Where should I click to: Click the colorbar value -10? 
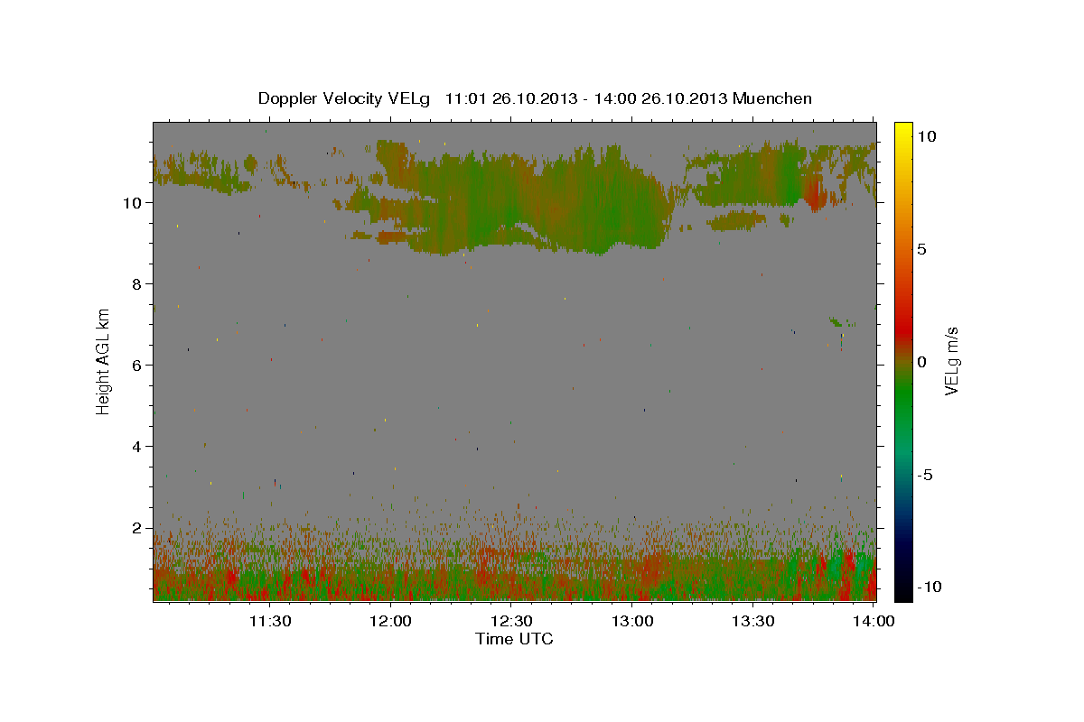(930, 587)
